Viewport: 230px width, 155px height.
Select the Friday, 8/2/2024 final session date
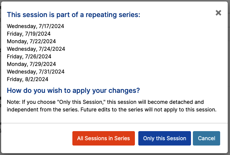tap(28, 79)
